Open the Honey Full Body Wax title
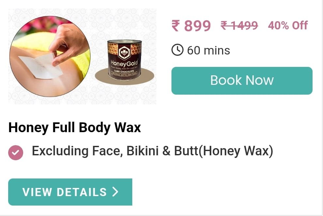The image size is (323, 216). point(74,128)
